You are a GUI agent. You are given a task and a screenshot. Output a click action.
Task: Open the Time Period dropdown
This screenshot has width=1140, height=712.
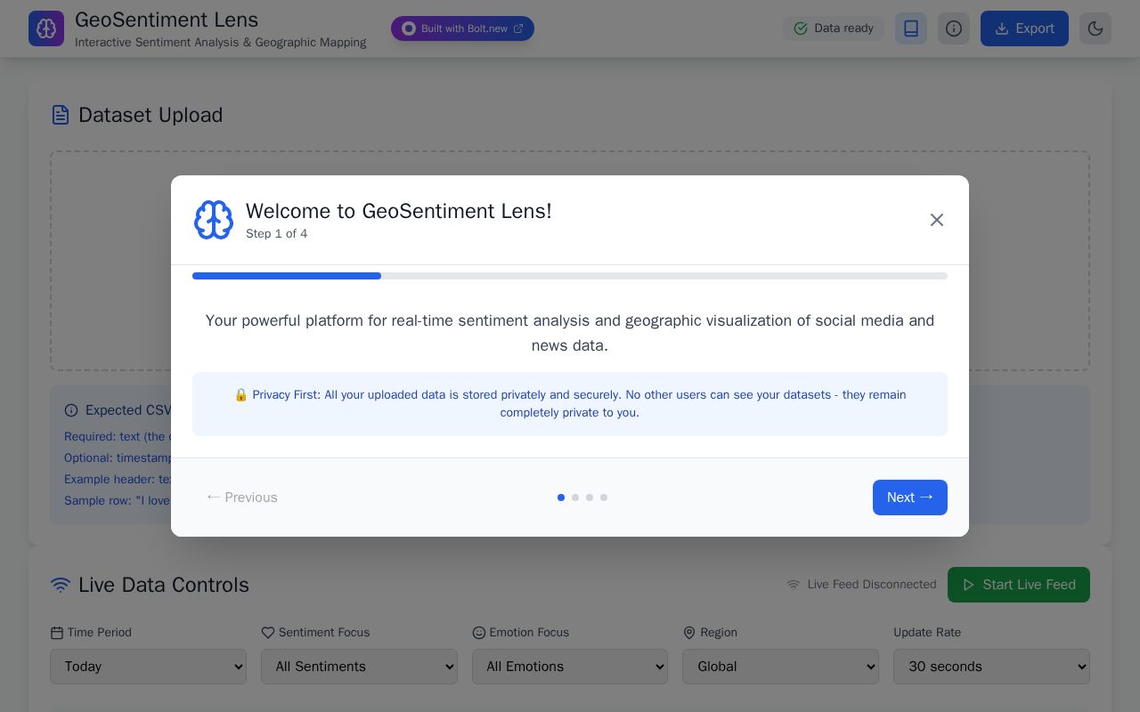tap(148, 667)
